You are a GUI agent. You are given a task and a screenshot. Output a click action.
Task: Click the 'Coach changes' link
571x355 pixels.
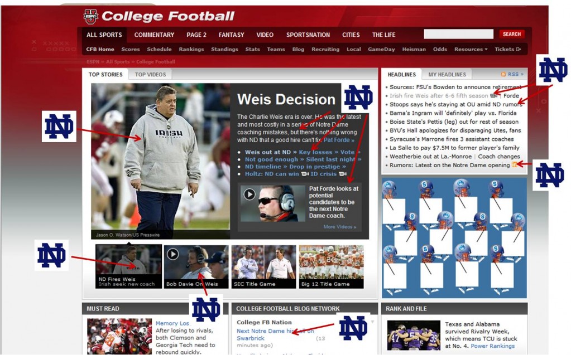[x=499, y=157]
